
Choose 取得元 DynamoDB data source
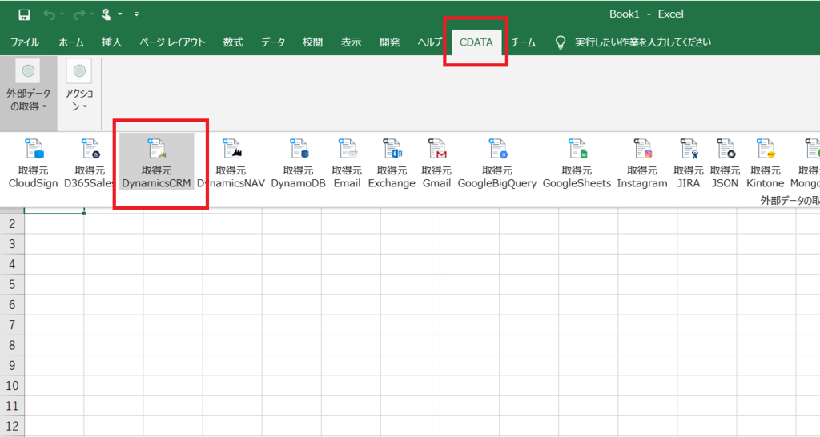tap(298, 162)
